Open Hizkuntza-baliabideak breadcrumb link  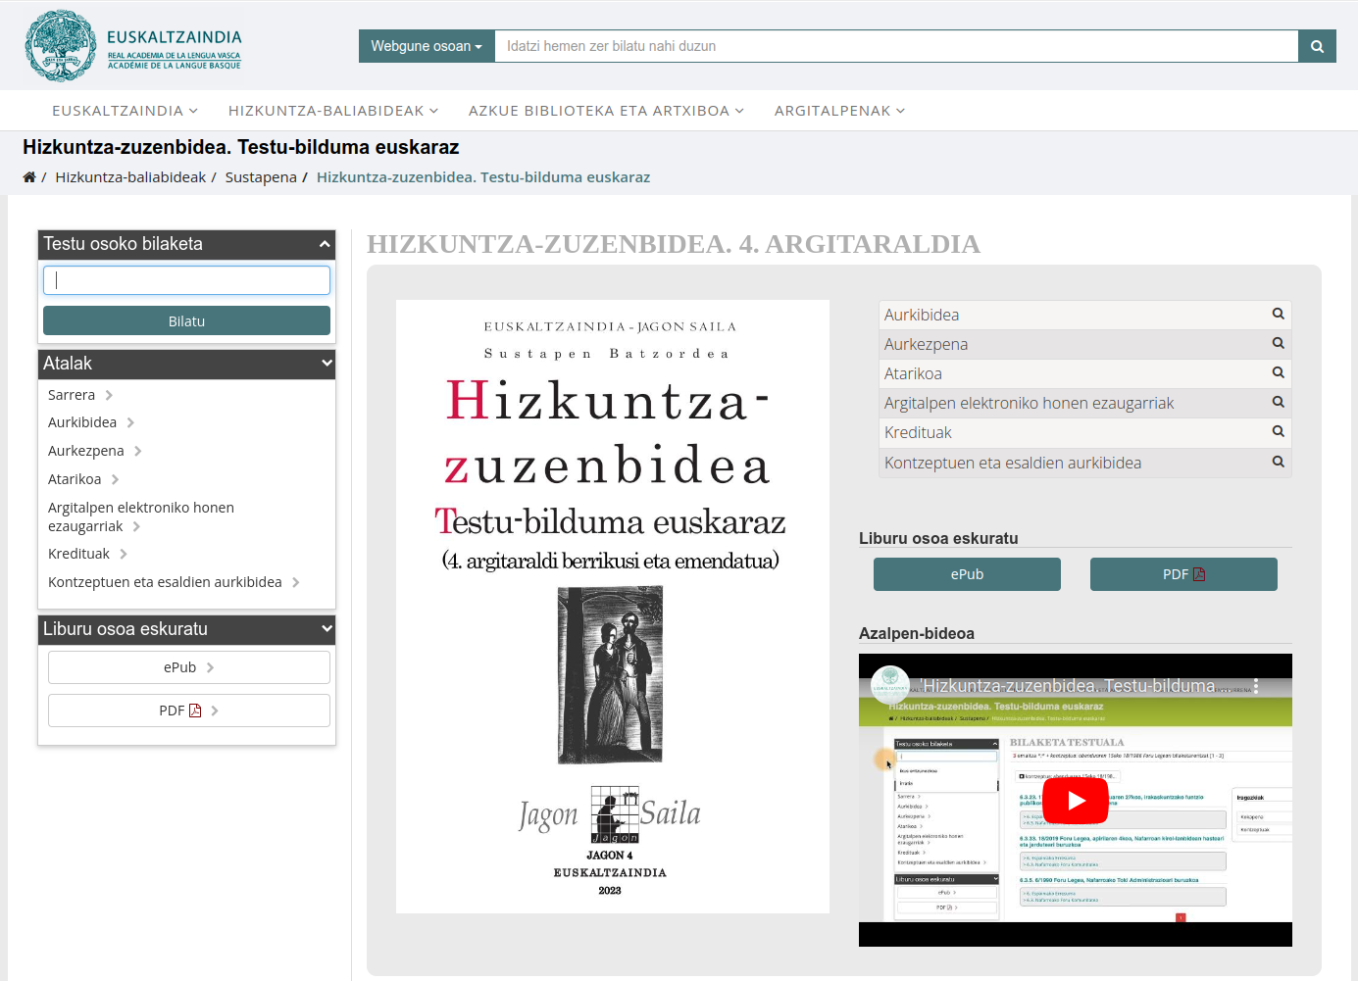[x=130, y=177]
